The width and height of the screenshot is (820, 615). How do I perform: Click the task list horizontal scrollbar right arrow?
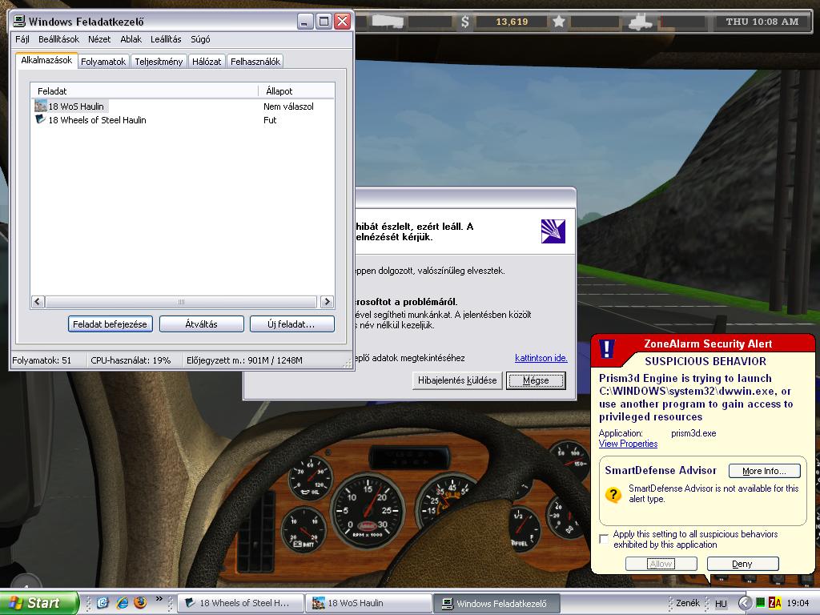[x=327, y=302]
